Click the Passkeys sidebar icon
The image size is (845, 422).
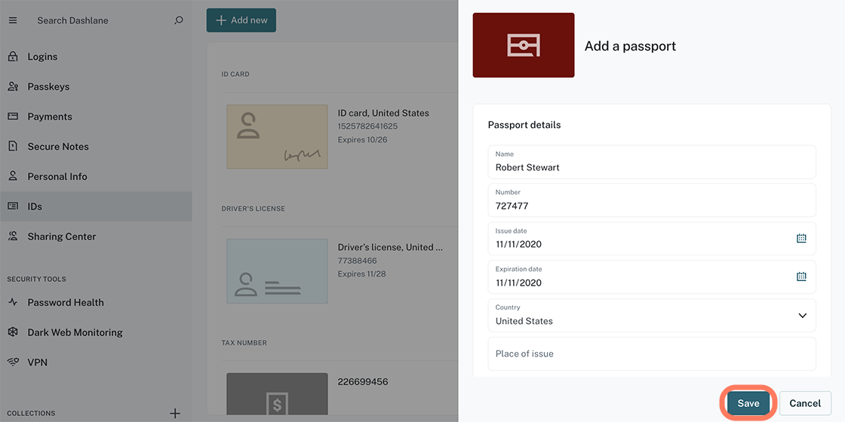pyautogui.click(x=13, y=87)
